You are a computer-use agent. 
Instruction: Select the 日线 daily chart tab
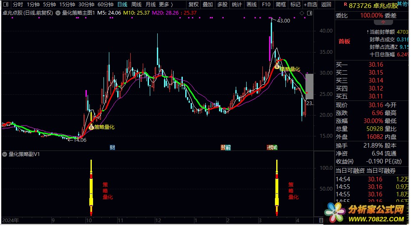[122, 5]
